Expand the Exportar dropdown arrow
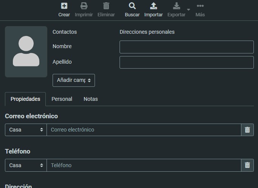The image size is (258, 188). 188,10
